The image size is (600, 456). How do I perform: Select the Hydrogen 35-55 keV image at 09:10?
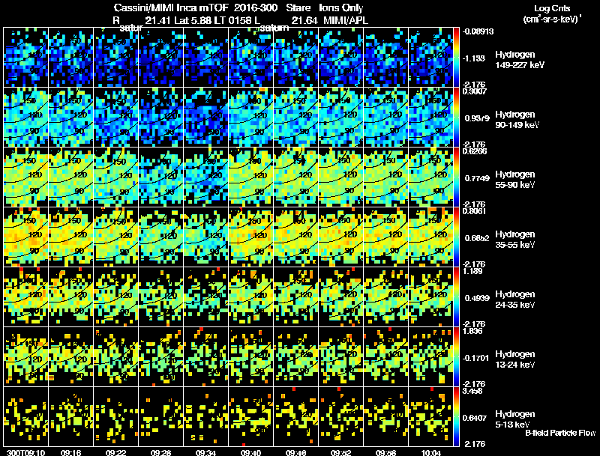click(25, 237)
